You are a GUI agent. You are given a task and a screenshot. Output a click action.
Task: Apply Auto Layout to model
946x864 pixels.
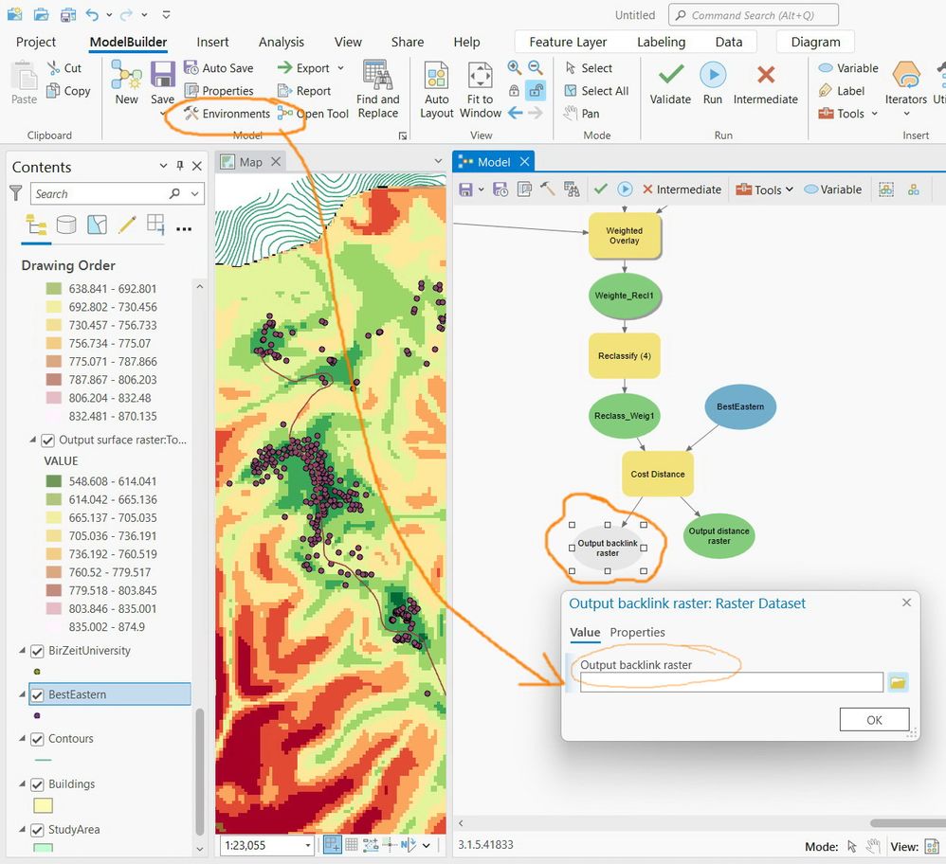[436, 89]
